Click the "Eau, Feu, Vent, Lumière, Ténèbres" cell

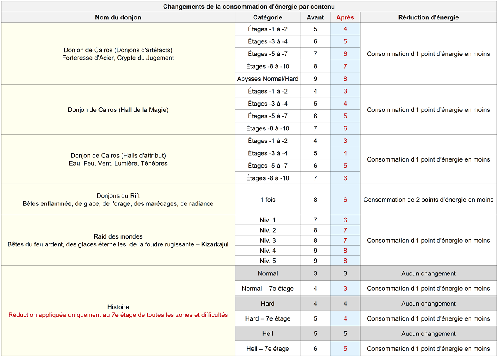[x=118, y=163]
